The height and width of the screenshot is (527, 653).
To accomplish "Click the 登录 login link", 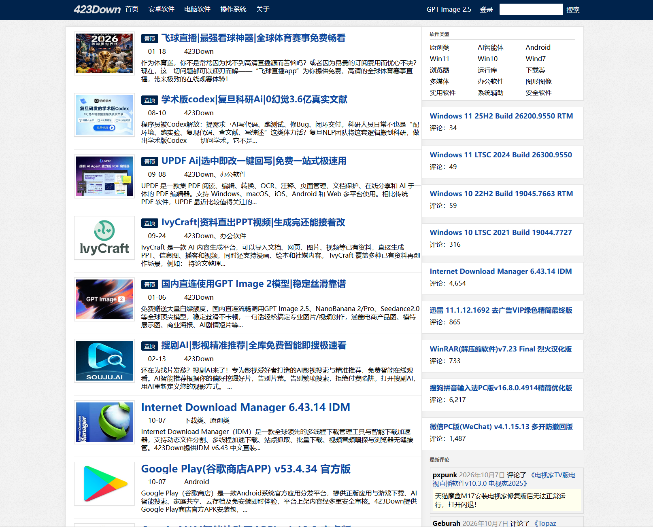I will pos(486,10).
